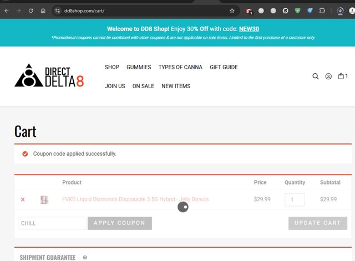Click the APPLY COUPON button
The width and height of the screenshot is (355, 261).
[120, 223]
